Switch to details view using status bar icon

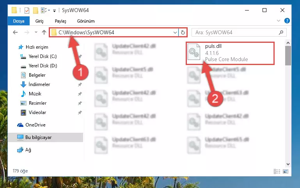(277, 171)
